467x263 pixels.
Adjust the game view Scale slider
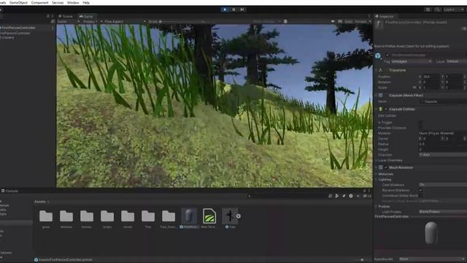[182, 21]
